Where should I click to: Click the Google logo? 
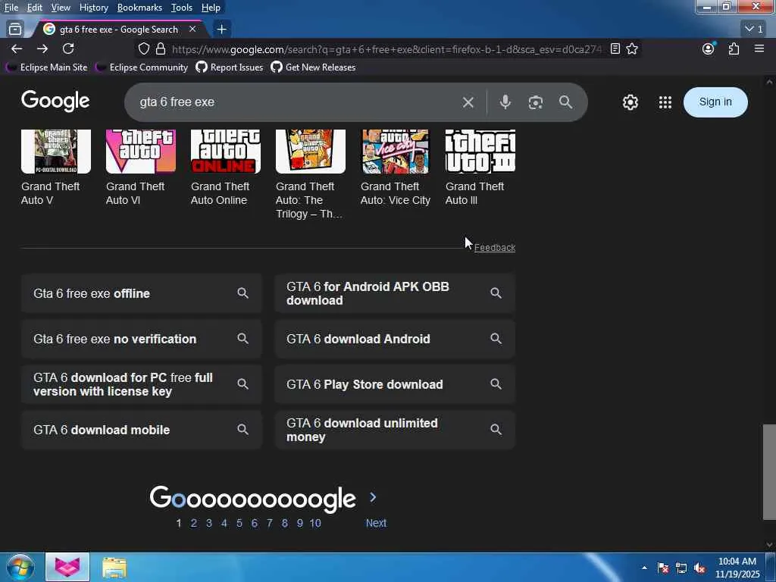[x=55, y=101]
